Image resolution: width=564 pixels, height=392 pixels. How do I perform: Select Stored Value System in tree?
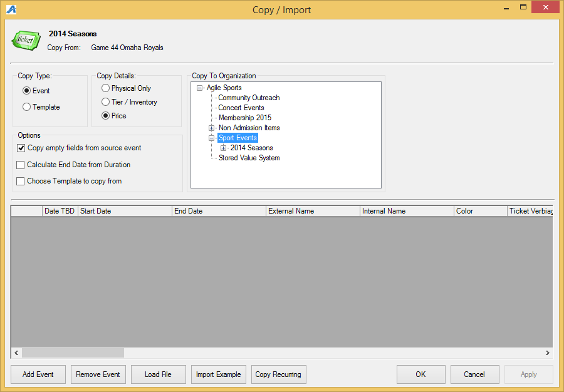pos(249,158)
